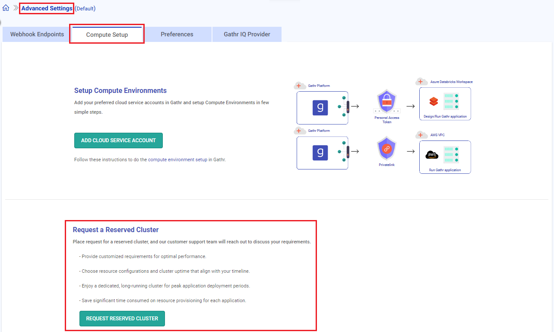Click the AWS logo icon

(x=432, y=155)
